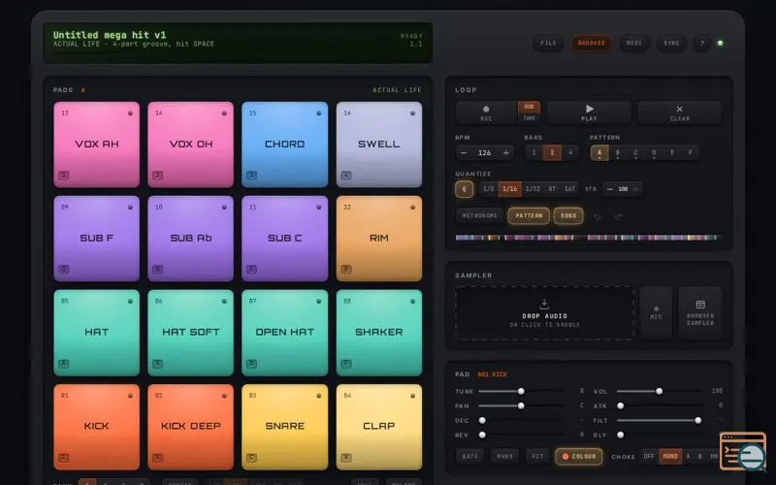Toggle the RVRS reverse option
776x485 pixels.
tap(504, 456)
